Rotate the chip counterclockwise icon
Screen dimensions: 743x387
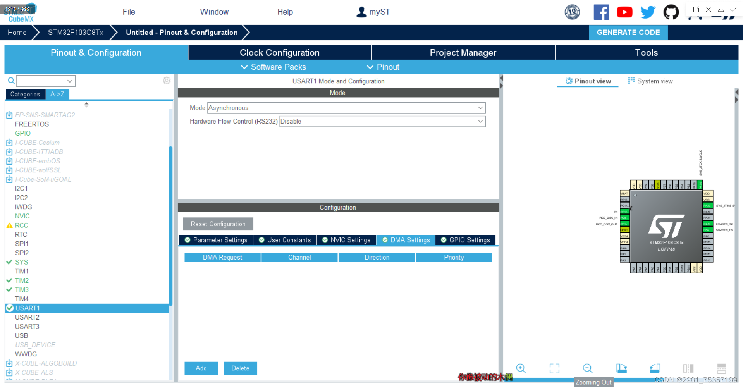[x=655, y=368]
